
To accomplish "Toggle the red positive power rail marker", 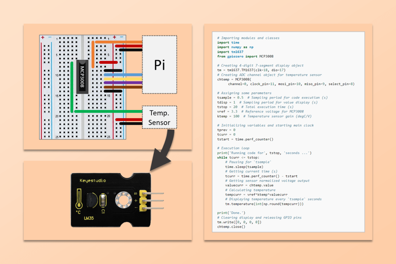I will pos(42,37).
